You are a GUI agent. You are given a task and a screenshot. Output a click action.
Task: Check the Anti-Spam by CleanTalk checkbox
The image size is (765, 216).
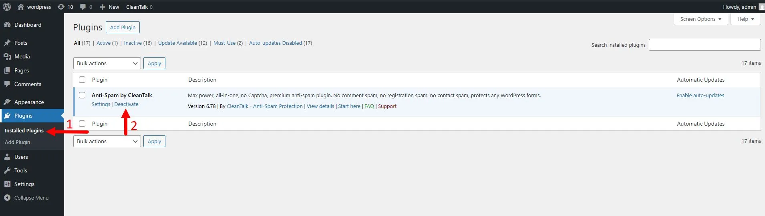click(x=82, y=95)
